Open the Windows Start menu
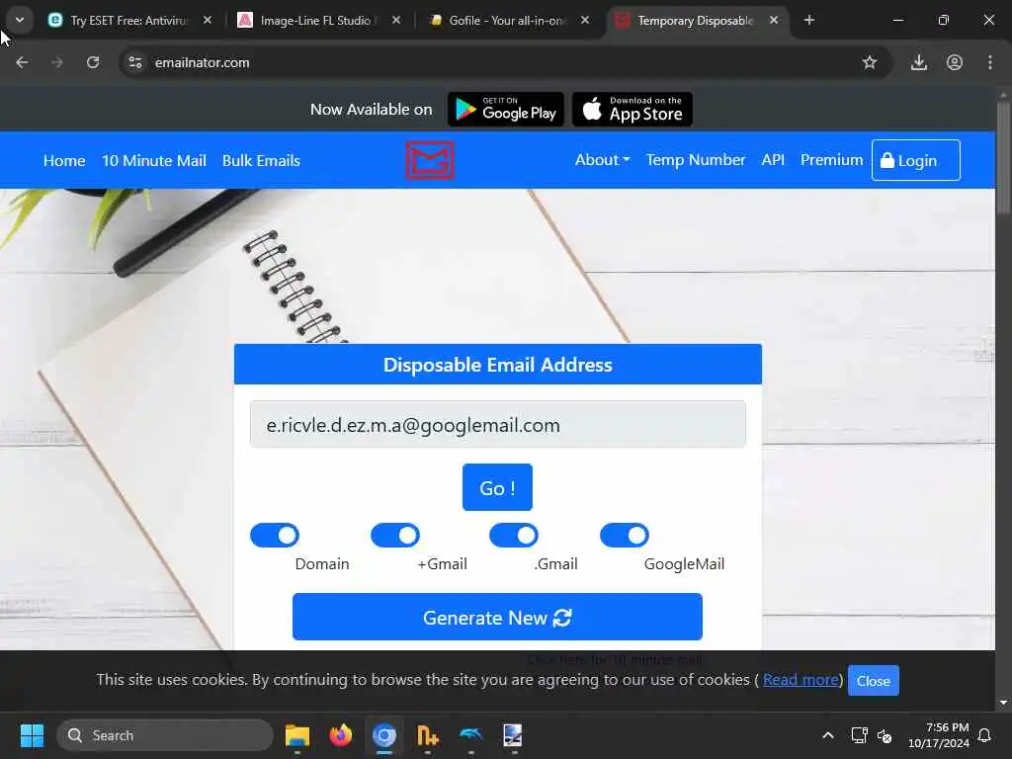The image size is (1012, 759). pos(32,735)
